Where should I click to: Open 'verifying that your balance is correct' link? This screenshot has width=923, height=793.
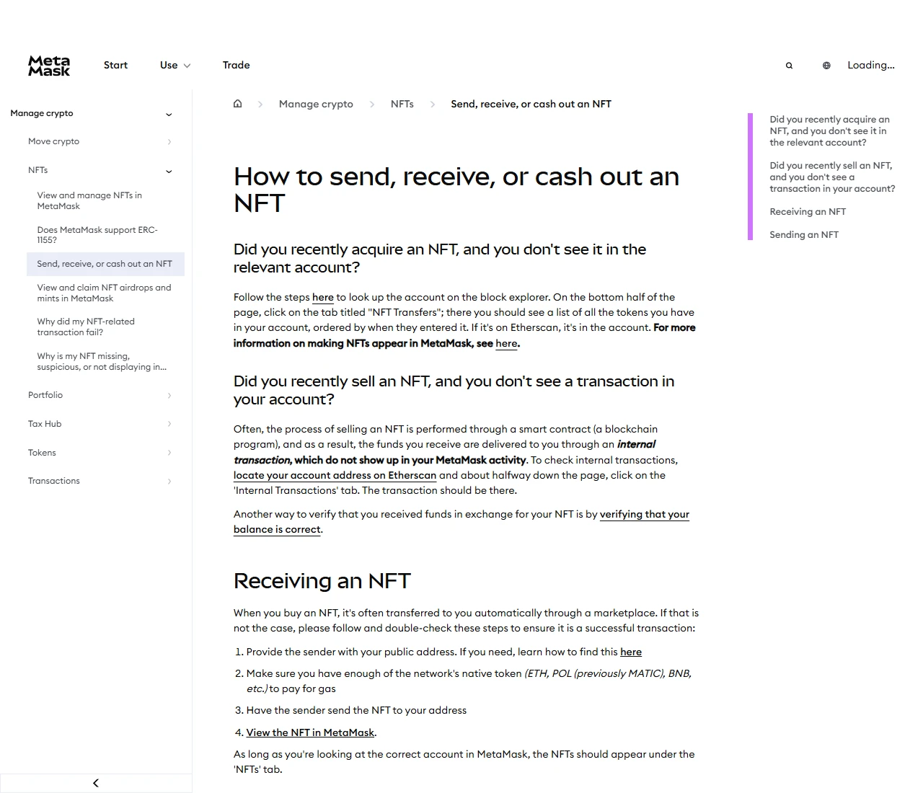tap(461, 522)
